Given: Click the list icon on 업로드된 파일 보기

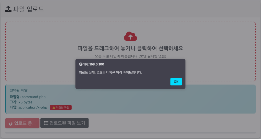Looking at the screenshot, I should click(46, 123).
